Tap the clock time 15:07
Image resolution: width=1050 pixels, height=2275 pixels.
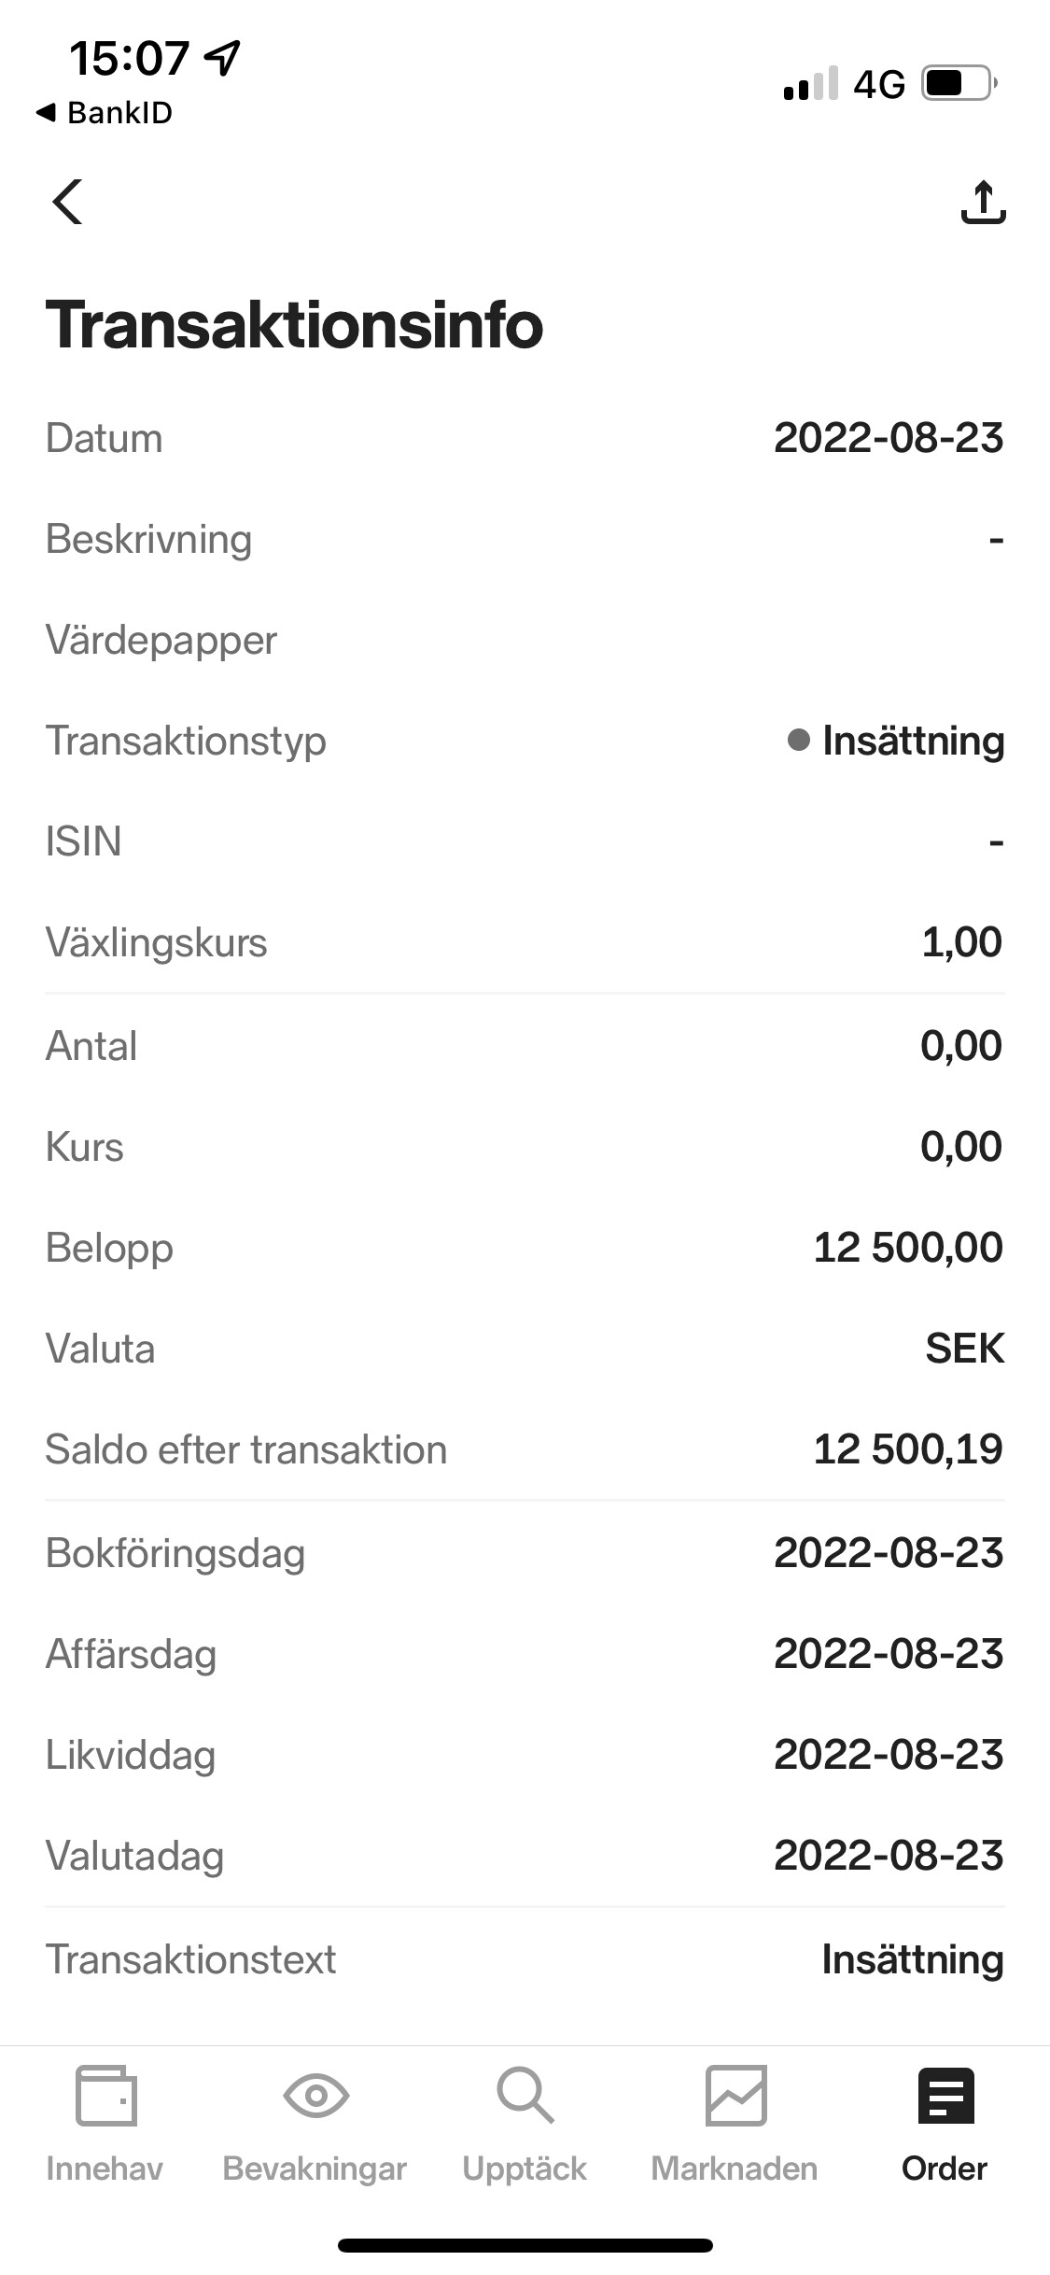[129, 58]
